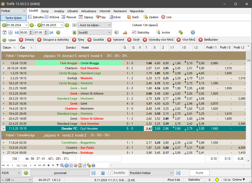The height and width of the screenshot is (183, 252).
Task: Go to the last record in the navigator
Action: (40, 165)
